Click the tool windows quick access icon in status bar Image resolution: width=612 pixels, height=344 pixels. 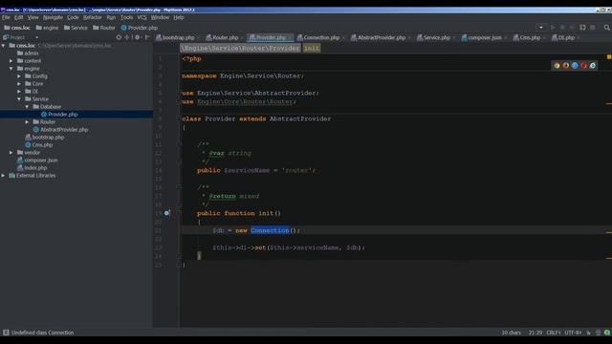coord(6,333)
